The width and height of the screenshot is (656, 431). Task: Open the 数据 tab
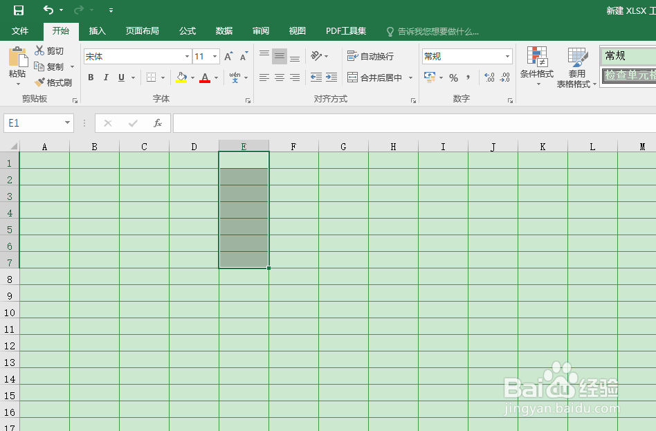pos(224,31)
